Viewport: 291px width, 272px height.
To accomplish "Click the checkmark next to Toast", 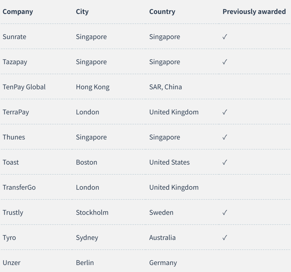I will 224,162.
